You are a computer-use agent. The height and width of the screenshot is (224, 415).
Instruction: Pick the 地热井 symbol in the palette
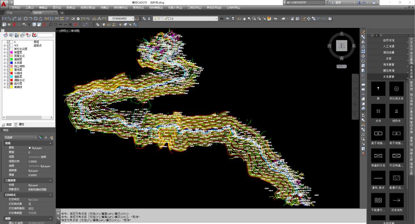pos(396,111)
